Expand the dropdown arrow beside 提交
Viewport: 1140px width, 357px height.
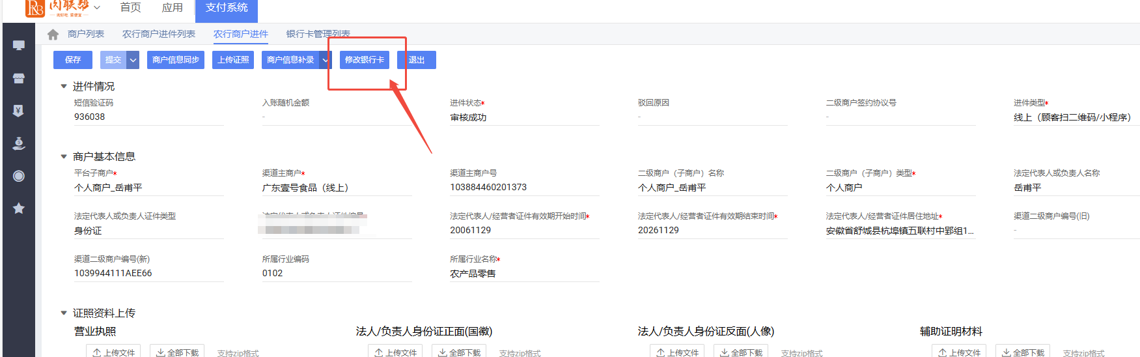(133, 60)
